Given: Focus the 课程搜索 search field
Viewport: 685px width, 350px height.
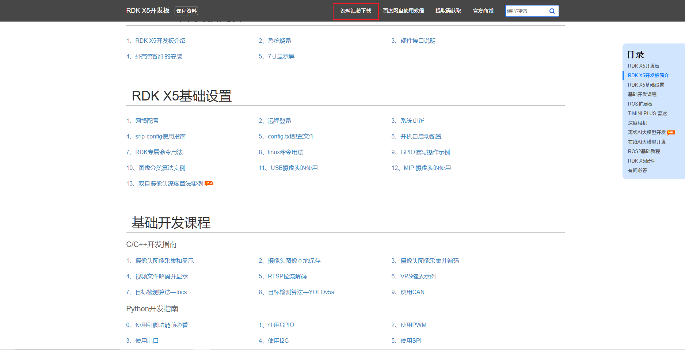Looking at the screenshot, I should click(x=526, y=11).
